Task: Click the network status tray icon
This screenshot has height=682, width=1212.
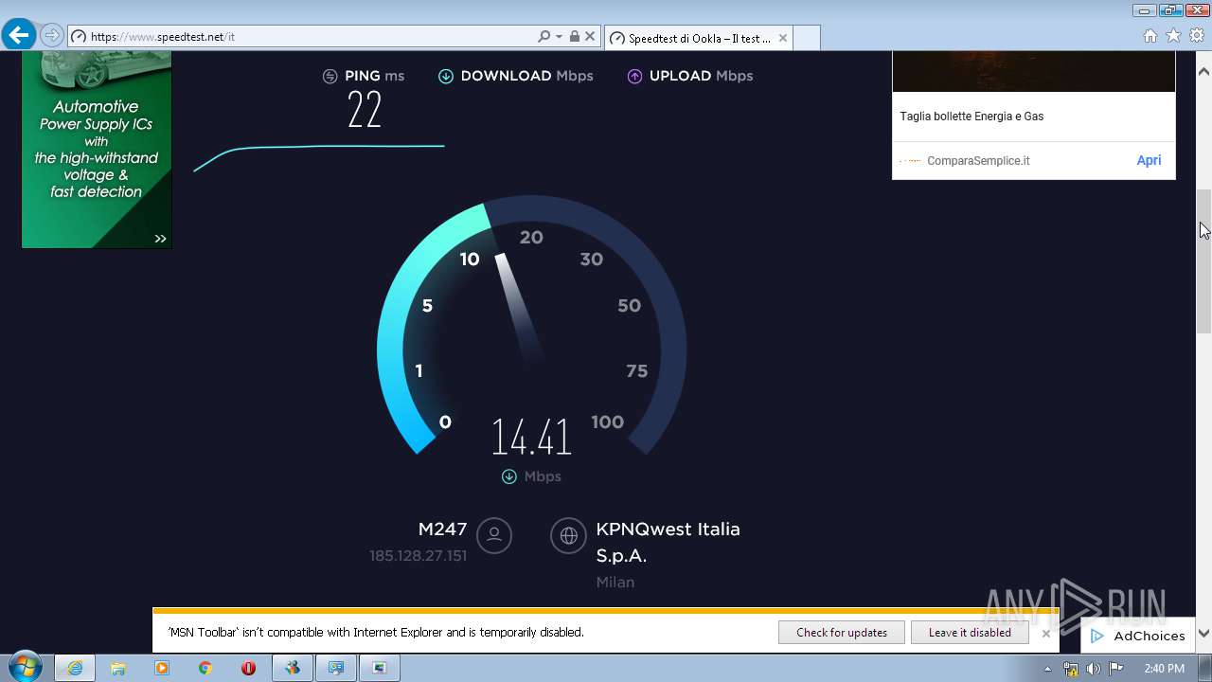Action: point(1071,669)
